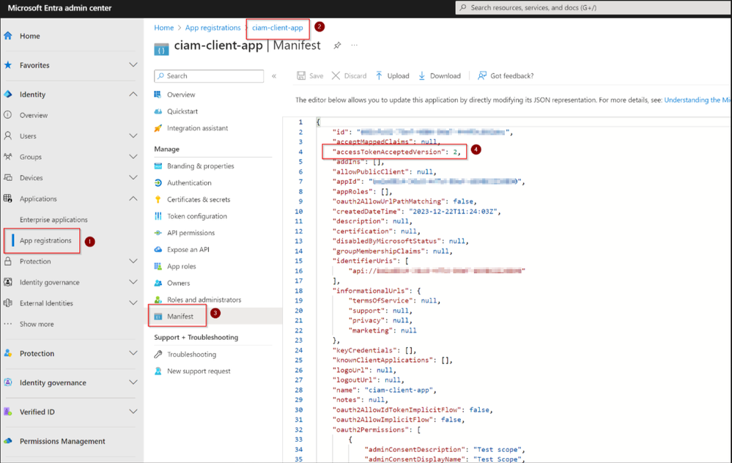The image size is (732, 463).
Task: Click the Branding & properties icon
Action: point(158,166)
